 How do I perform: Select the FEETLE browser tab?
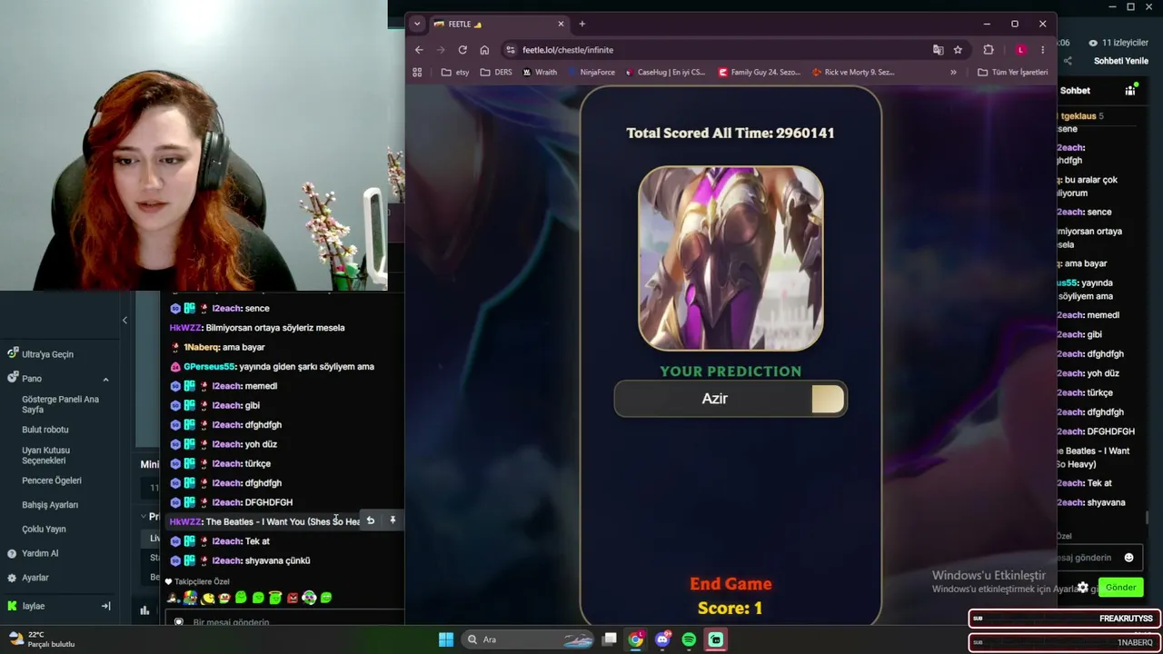498,24
